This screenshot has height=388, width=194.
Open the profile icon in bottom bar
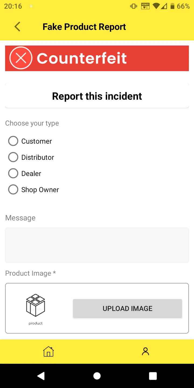[x=145, y=351]
